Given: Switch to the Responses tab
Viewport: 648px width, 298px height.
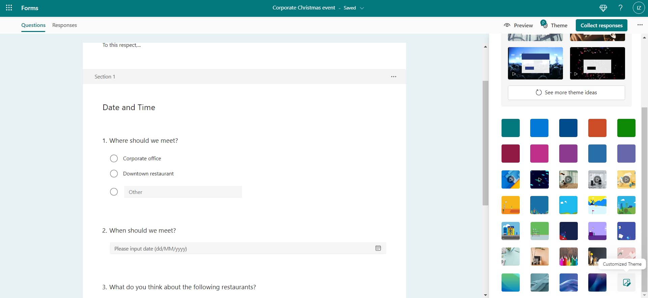Looking at the screenshot, I should pos(64,25).
